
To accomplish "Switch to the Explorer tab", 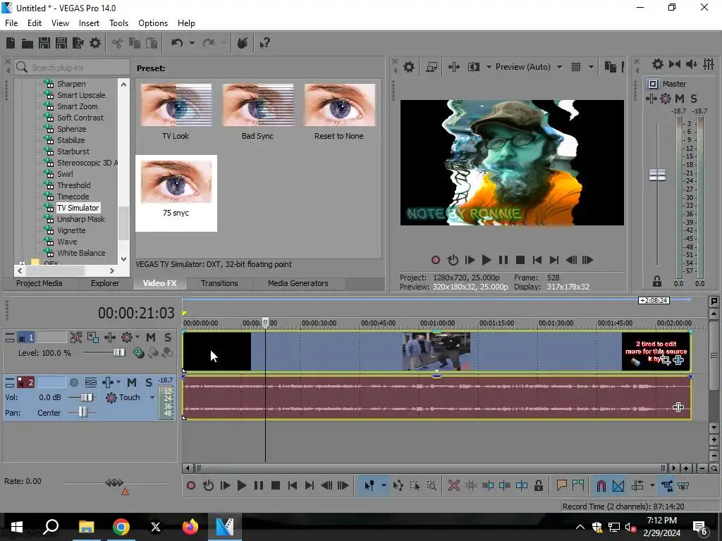I will point(105,283).
